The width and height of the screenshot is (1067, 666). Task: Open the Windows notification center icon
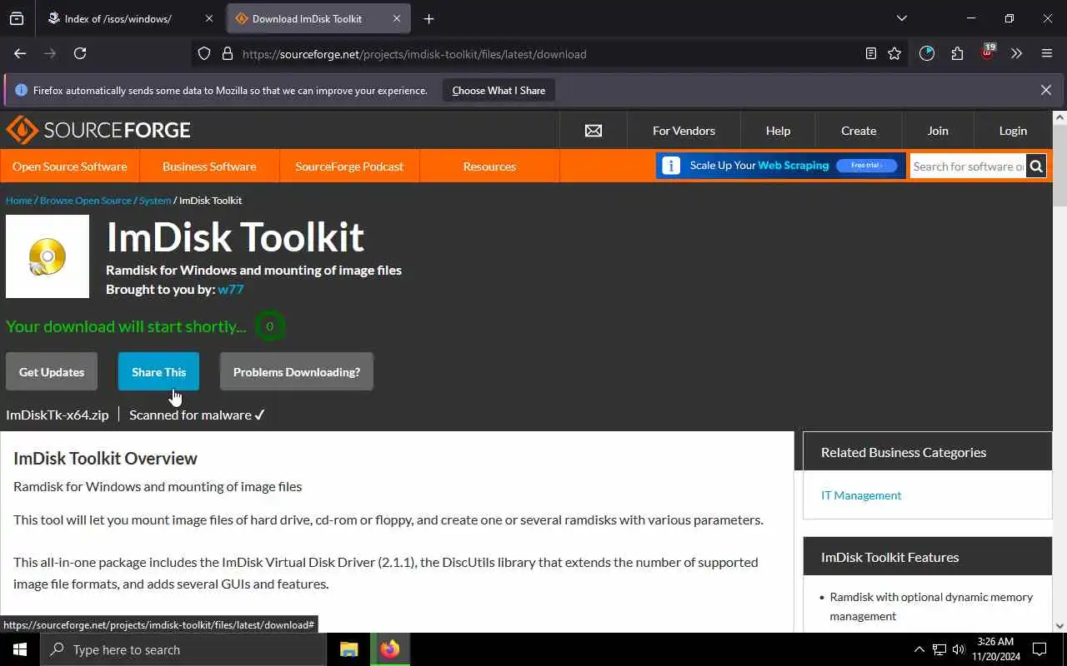click(x=1039, y=649)
